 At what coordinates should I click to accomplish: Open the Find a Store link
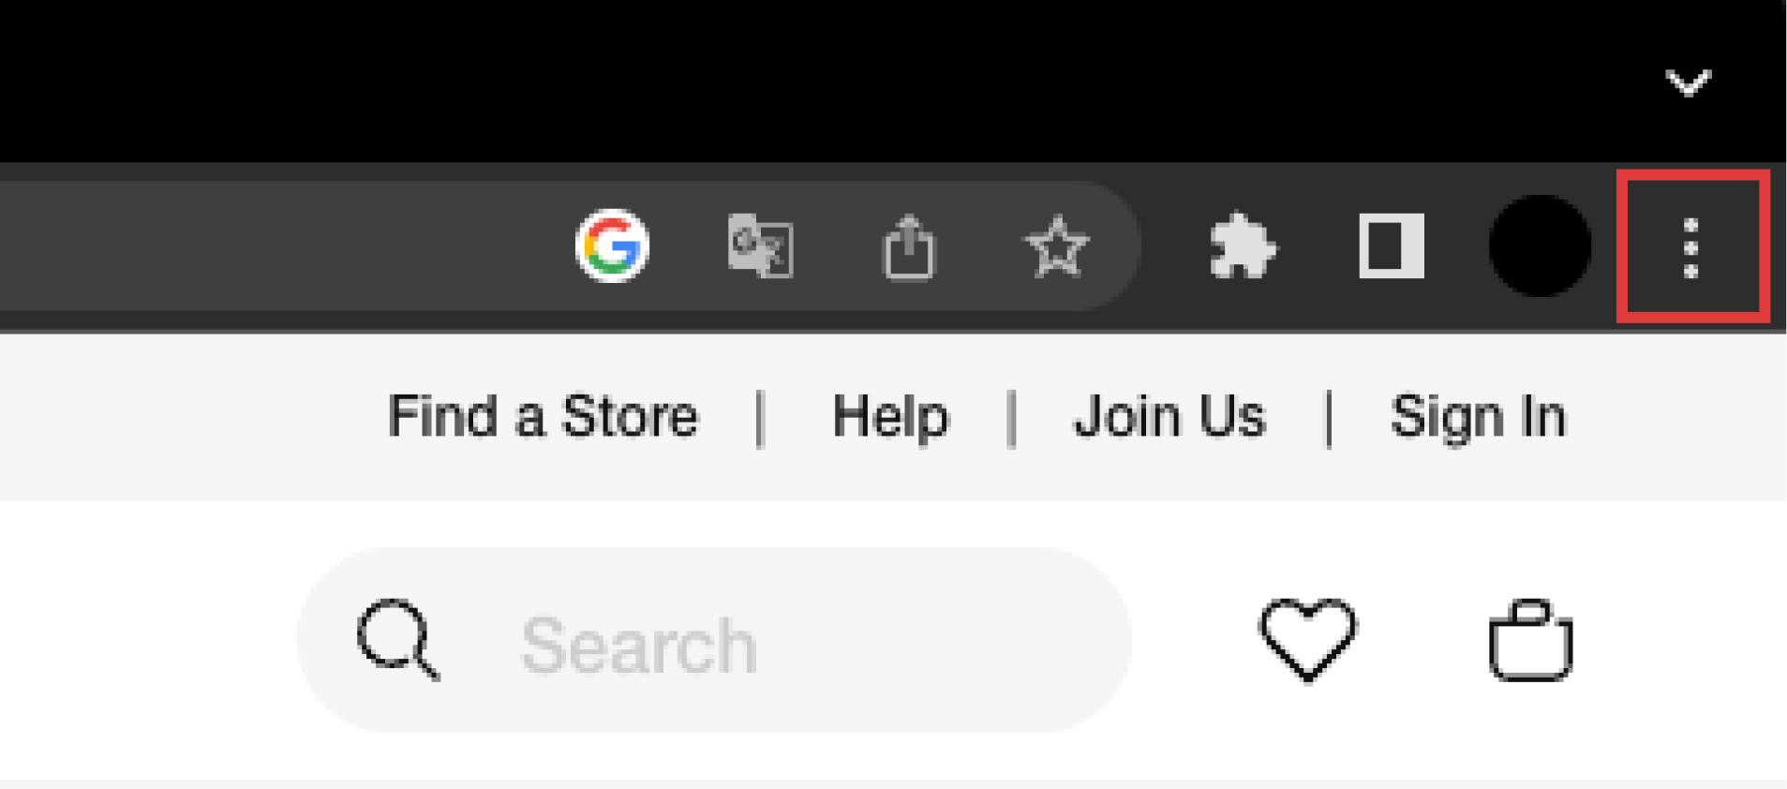[543, 417]
